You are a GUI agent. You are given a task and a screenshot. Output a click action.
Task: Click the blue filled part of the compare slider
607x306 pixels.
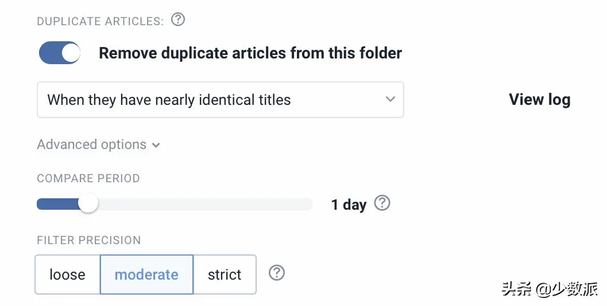pyautogui.click(x=56, y=204)
